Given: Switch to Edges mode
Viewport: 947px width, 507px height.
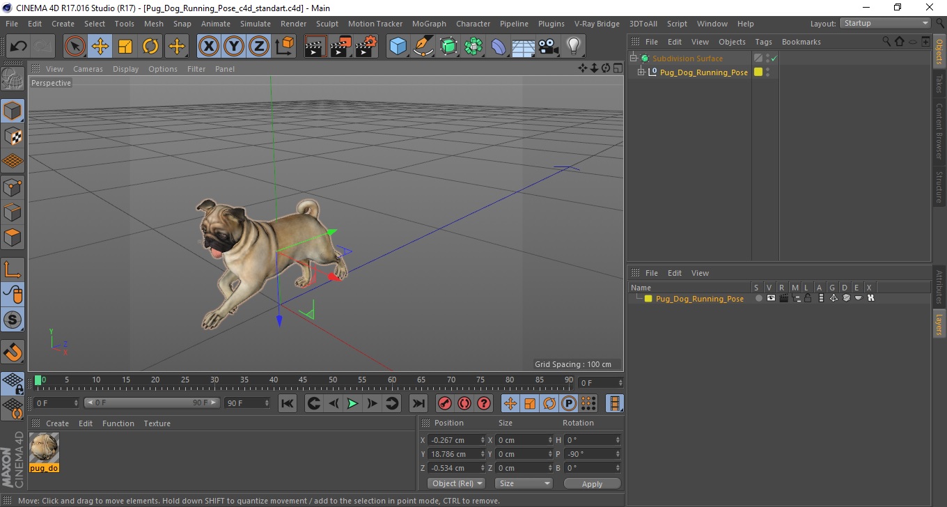Looking at the screenshot, I should (13, 212).
